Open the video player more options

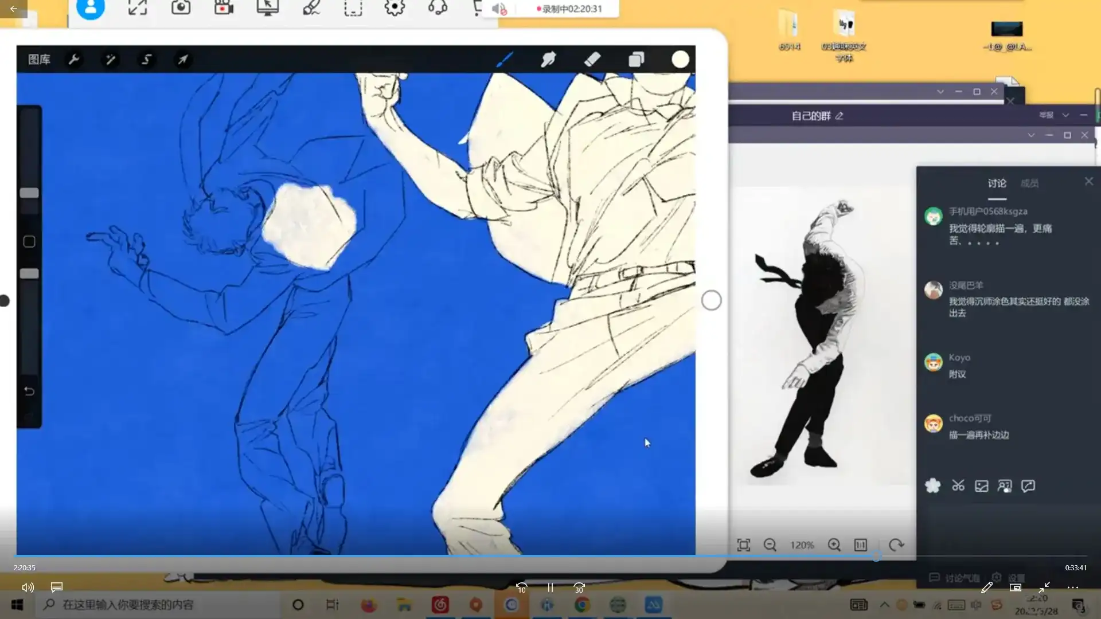coord(1072,587)
